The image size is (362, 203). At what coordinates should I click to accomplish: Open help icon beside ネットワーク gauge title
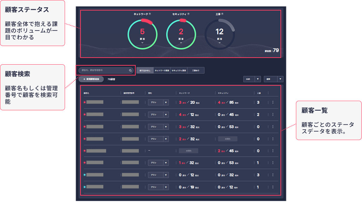coord(150,14)
